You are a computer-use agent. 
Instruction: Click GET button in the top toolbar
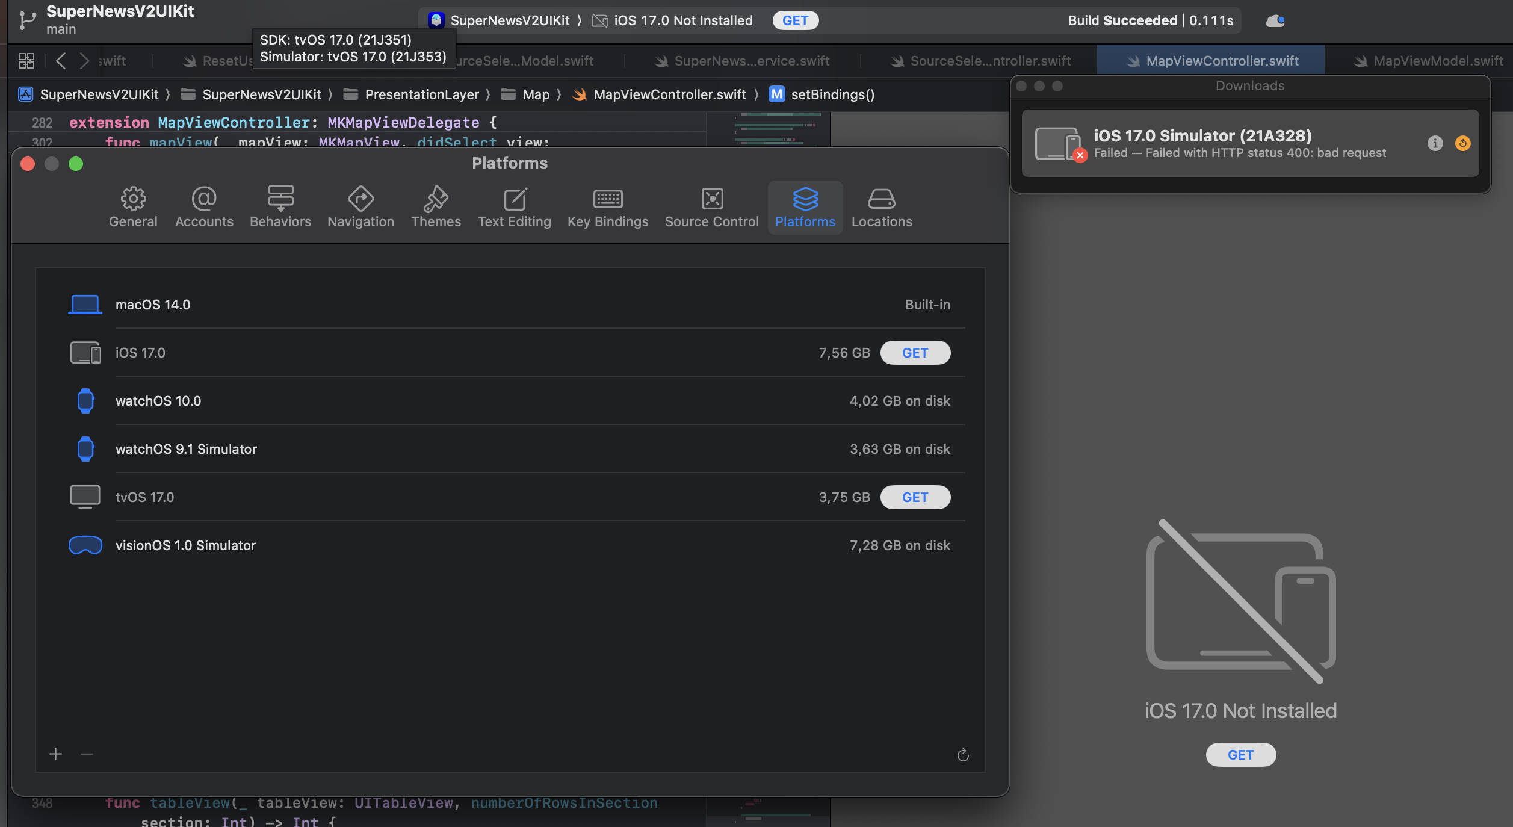point(796,20)
